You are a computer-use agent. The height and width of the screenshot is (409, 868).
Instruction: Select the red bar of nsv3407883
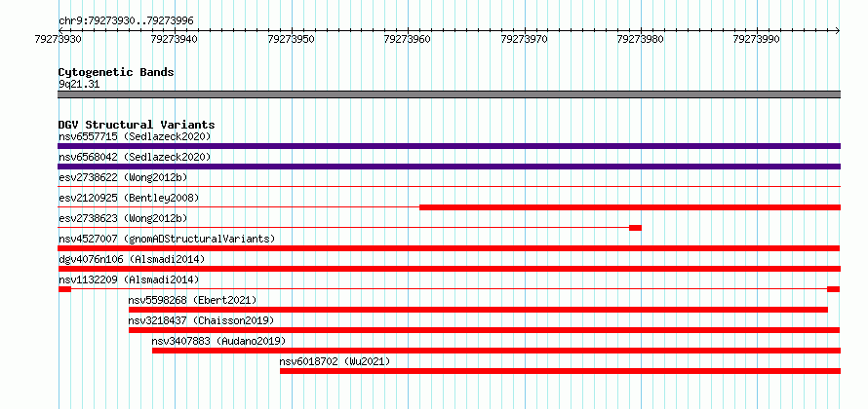point(496,351)
